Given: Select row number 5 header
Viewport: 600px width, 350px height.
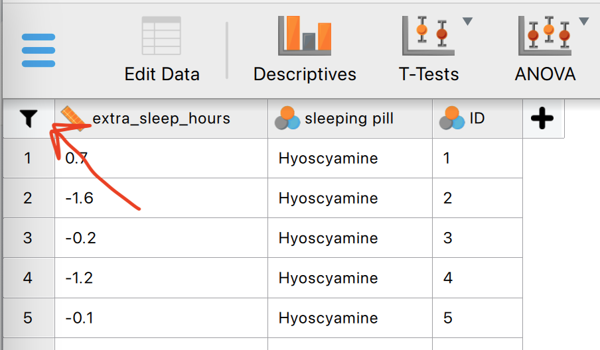Looking at the screenshot, I should [x=29, y=318].
